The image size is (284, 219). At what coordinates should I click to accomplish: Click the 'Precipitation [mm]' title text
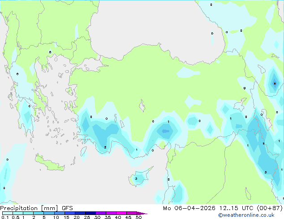pos(29,208)
